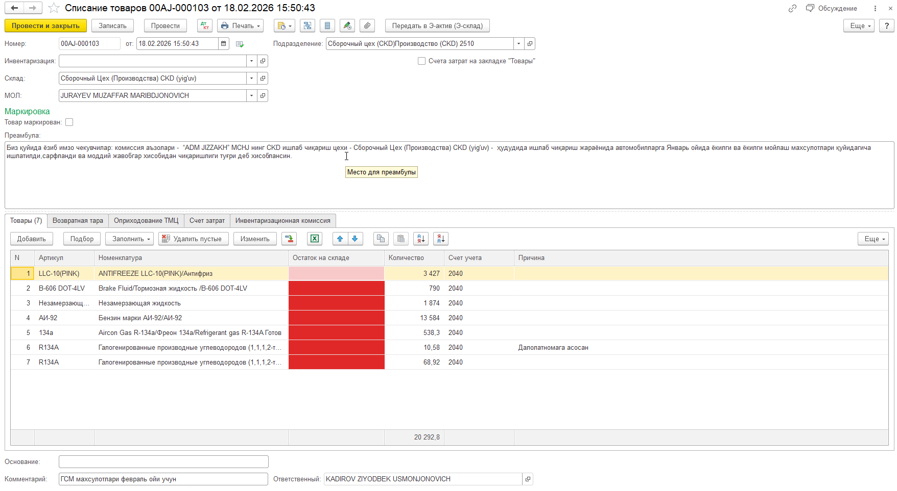The width and height of the screenshot is (897, 491).
Task: Move row down with blue arrow
Action: [x=355, y=239]
